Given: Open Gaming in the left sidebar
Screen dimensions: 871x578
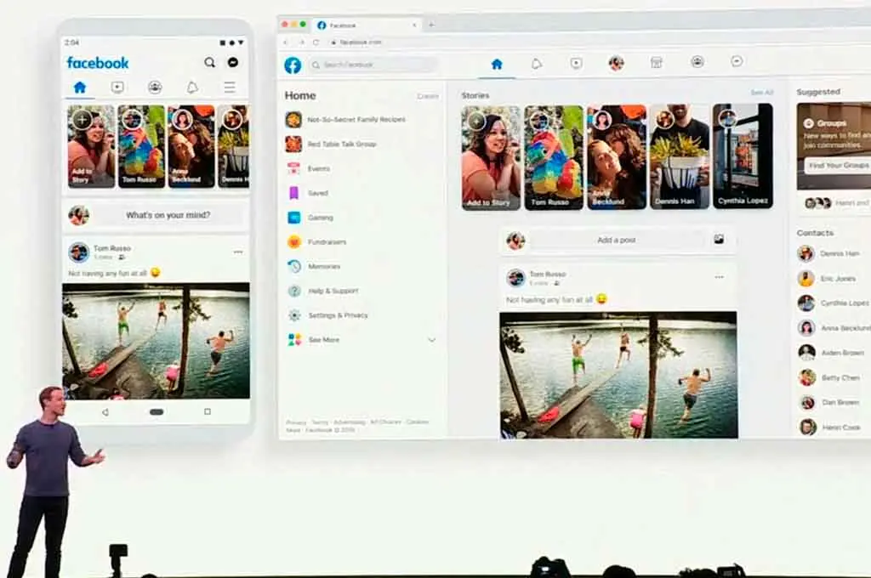Looking at the screenshot, I should tap(310, 218).
